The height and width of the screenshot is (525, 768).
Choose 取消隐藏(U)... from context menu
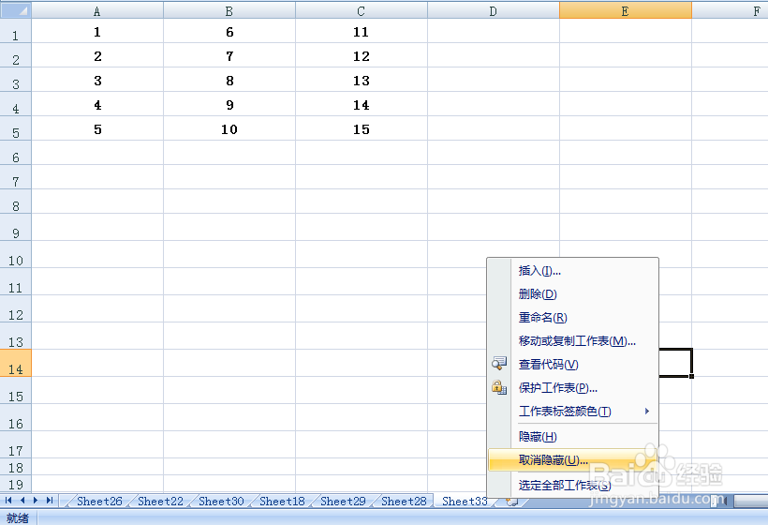(x=573, y=460)
